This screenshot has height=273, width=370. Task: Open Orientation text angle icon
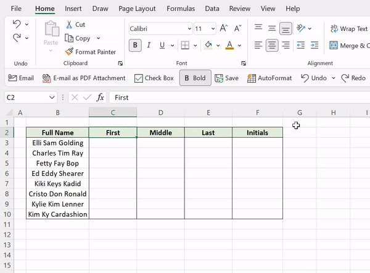pos(301,28)
